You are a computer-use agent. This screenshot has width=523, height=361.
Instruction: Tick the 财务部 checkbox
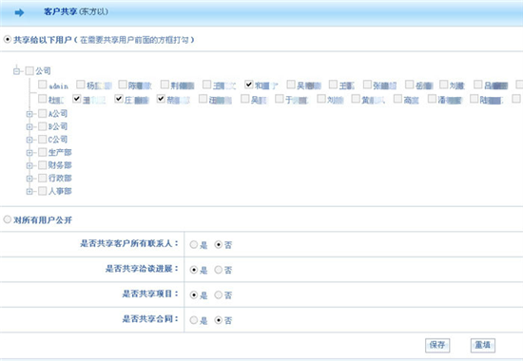[43, 165]
